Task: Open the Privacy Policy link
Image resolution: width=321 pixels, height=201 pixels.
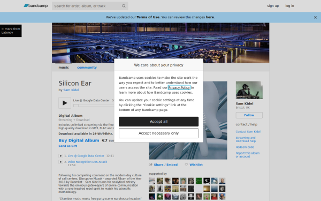Action: [179, 87]
